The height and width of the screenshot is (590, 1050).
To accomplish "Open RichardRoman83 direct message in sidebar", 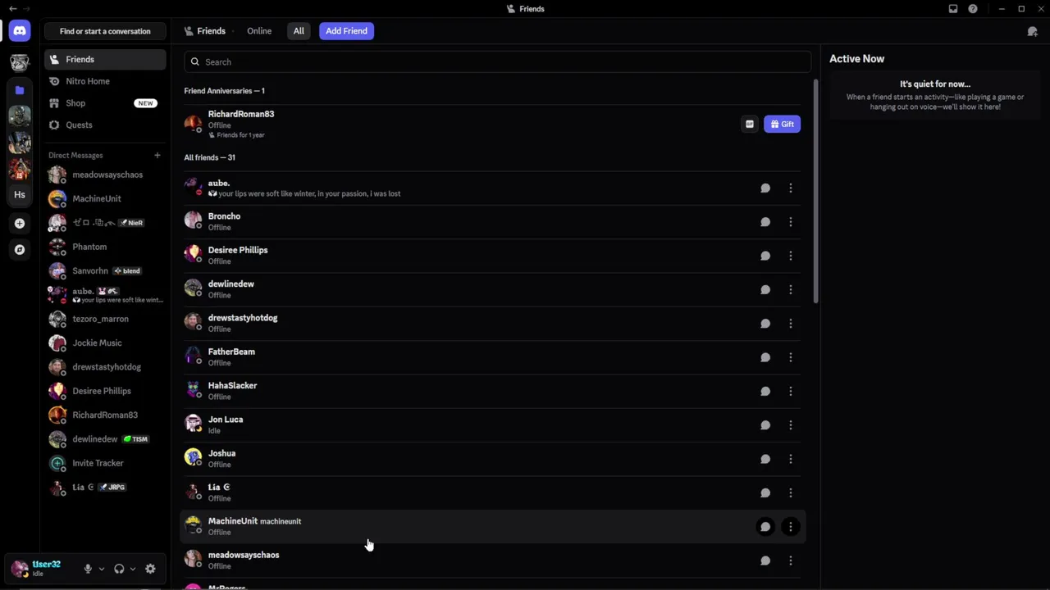I will (105, 415).
